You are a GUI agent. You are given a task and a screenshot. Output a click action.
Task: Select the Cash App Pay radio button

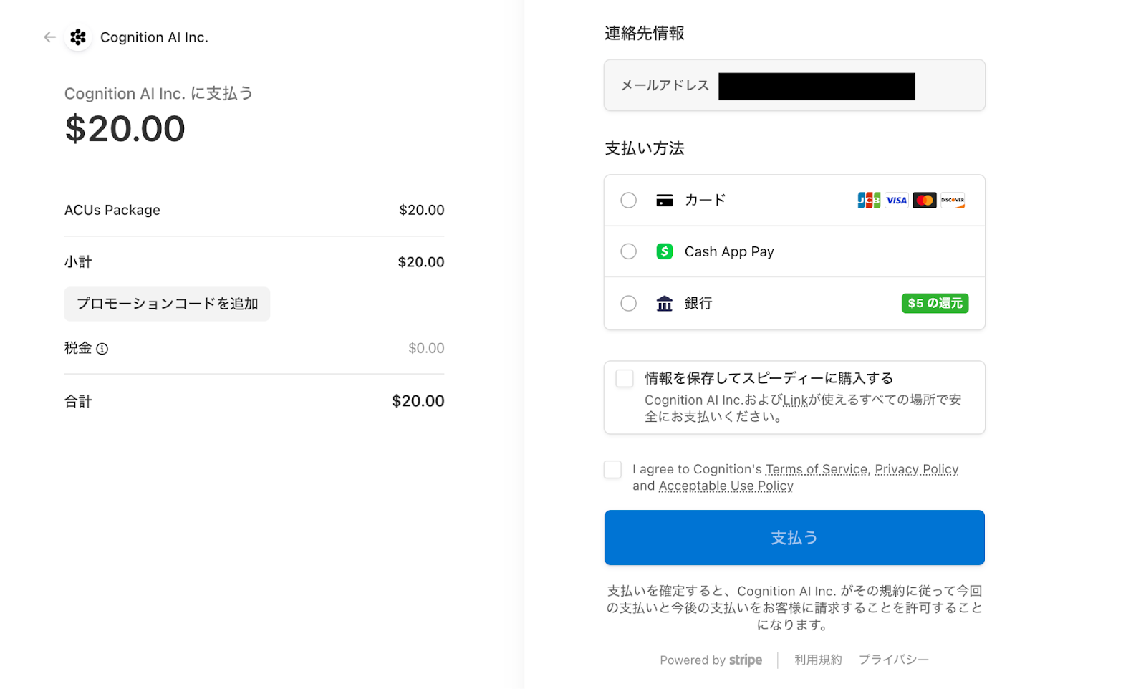(x=629, y=251)
